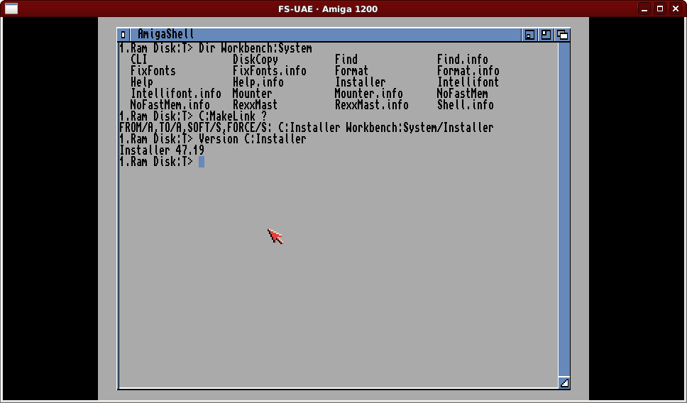Click the 'FS-UAE · Amiga 1200' title text
The width and height of the screenshot is (687, 403).
[x=328, y=9]
